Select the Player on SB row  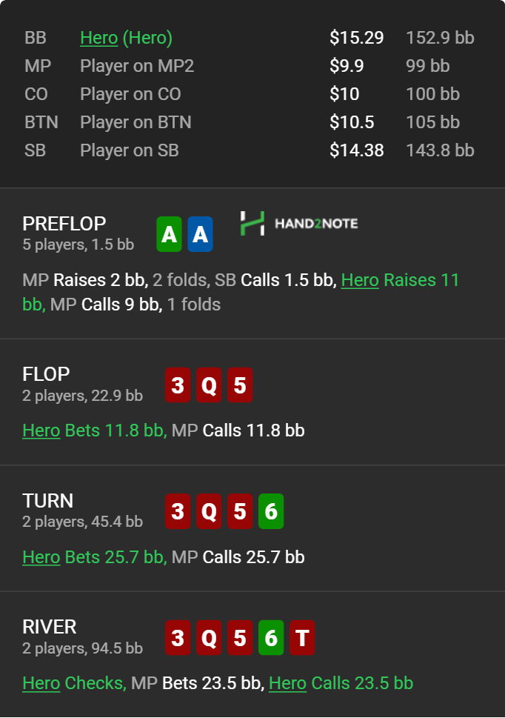coord(250,150)
